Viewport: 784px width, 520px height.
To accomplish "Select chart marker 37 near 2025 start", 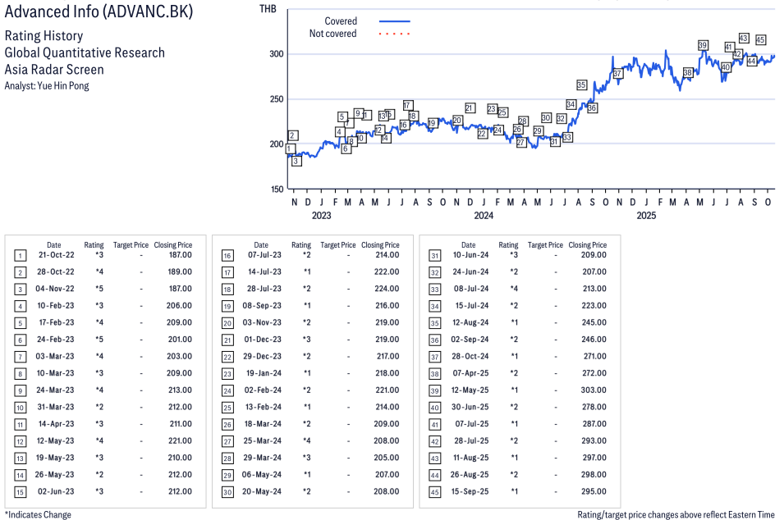I will [617, 74].
